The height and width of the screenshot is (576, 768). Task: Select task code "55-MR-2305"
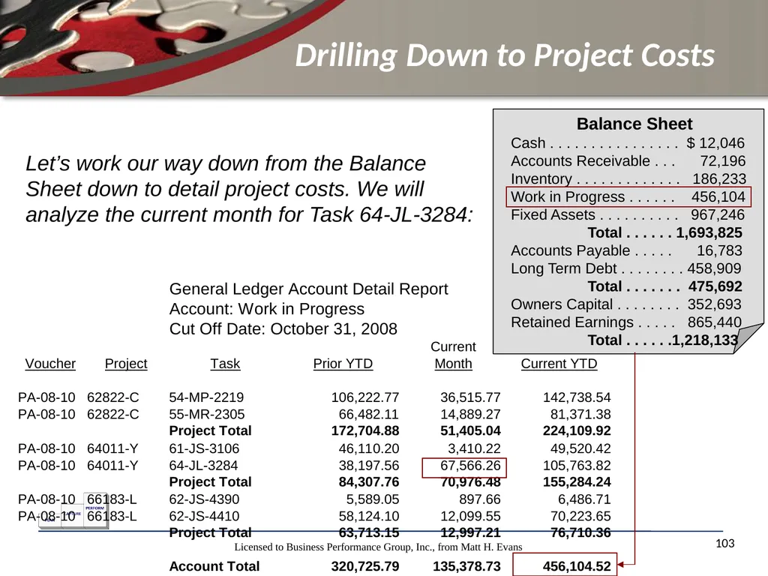207,414
